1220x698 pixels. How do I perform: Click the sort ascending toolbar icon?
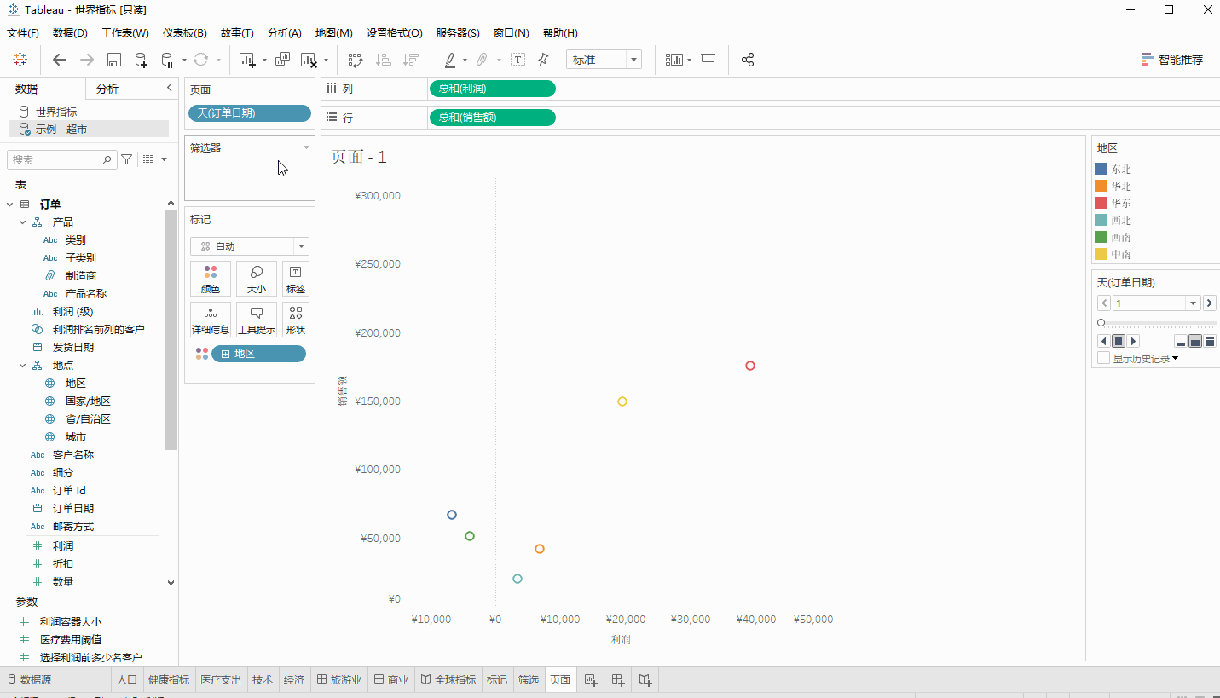[x=384, y=60]
